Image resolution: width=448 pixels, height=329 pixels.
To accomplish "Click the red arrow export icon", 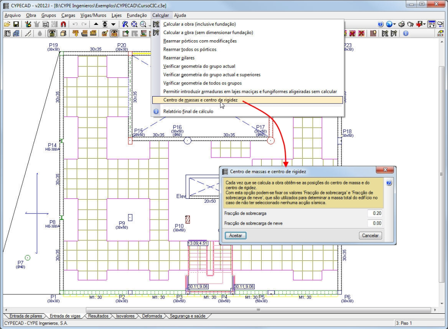I will click(420, 24).
